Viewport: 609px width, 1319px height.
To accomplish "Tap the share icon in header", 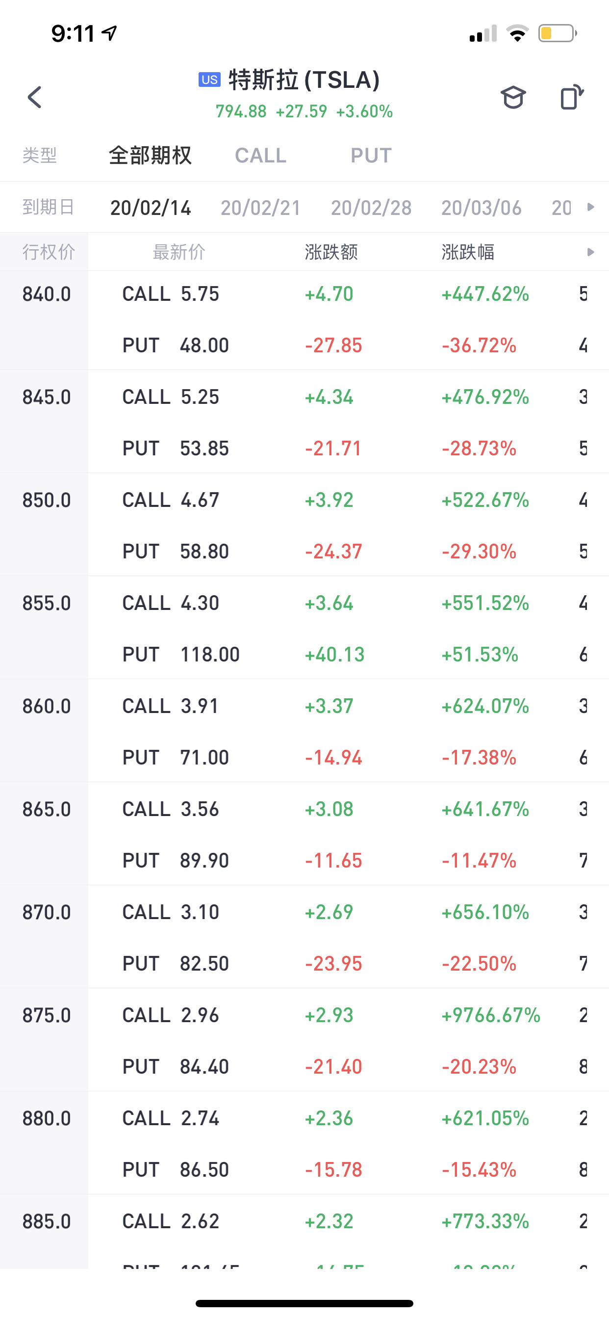I will (x=571, y=97).
